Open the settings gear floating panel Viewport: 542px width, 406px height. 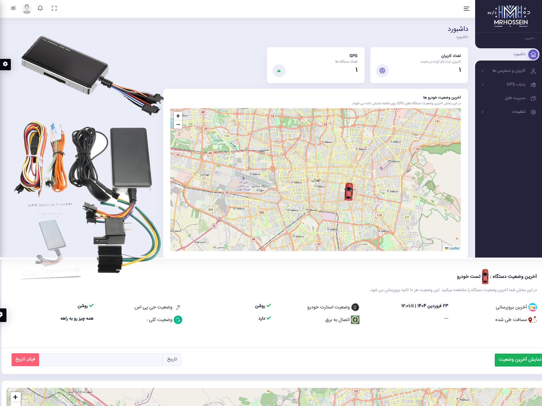tap(5, 64)
